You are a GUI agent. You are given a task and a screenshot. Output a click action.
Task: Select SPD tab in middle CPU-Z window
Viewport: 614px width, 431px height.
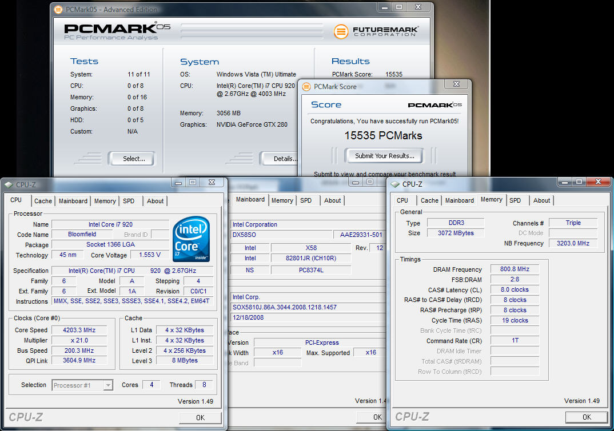(x=306, y=200)
